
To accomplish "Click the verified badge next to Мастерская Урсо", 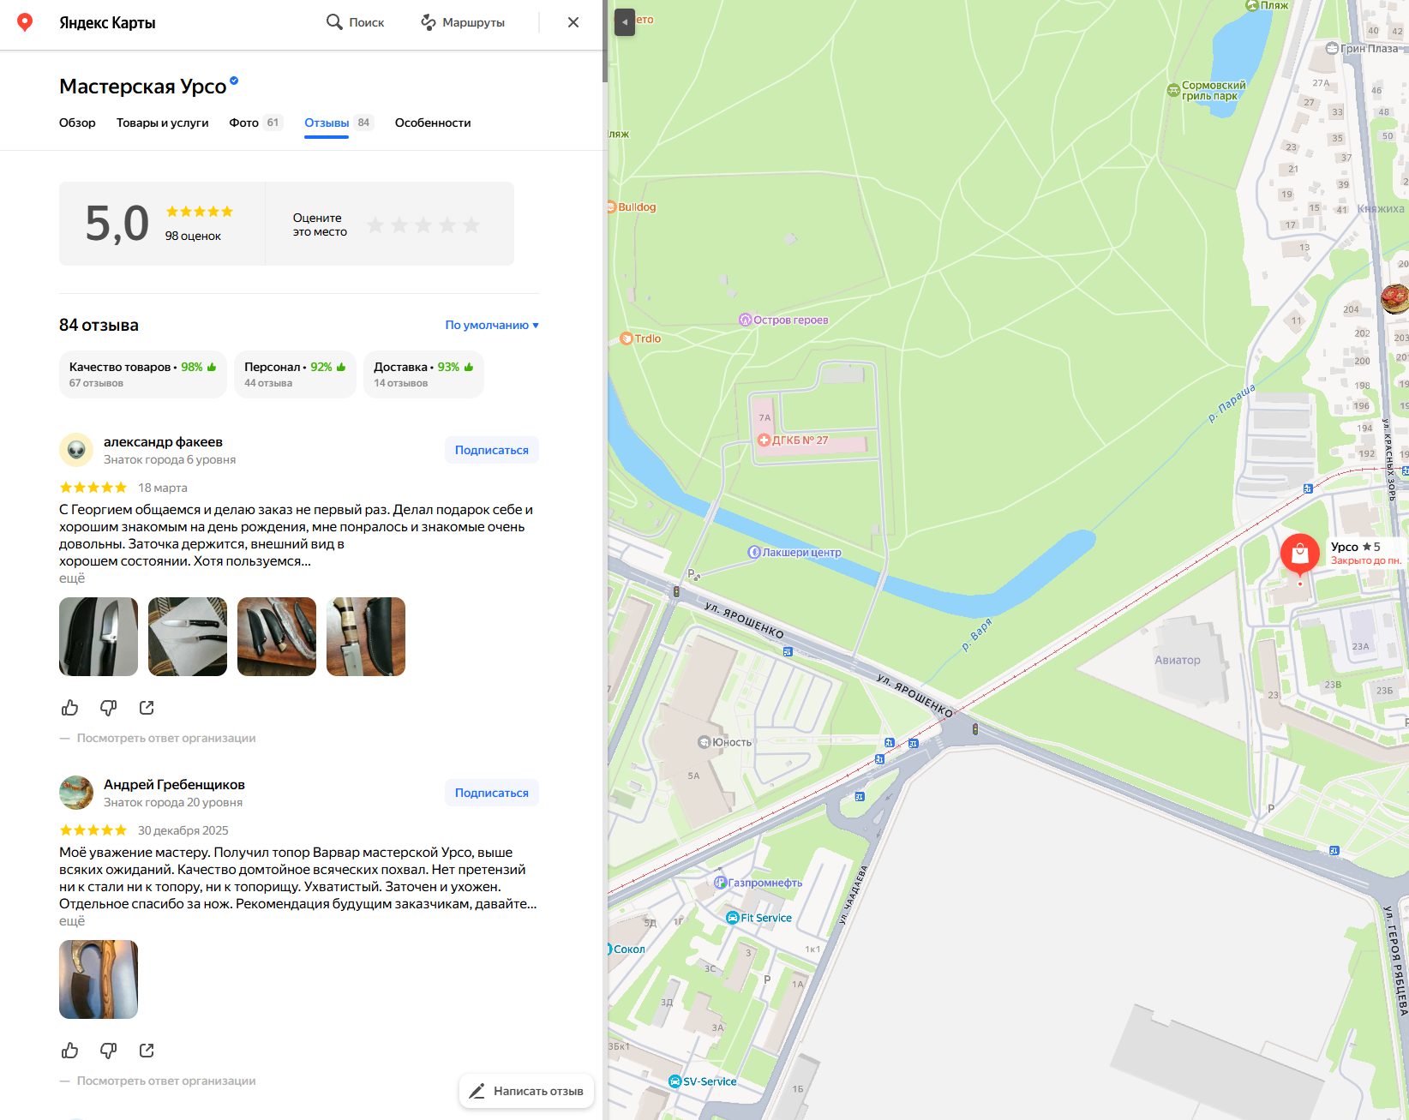I will click(x=234, y=81).
